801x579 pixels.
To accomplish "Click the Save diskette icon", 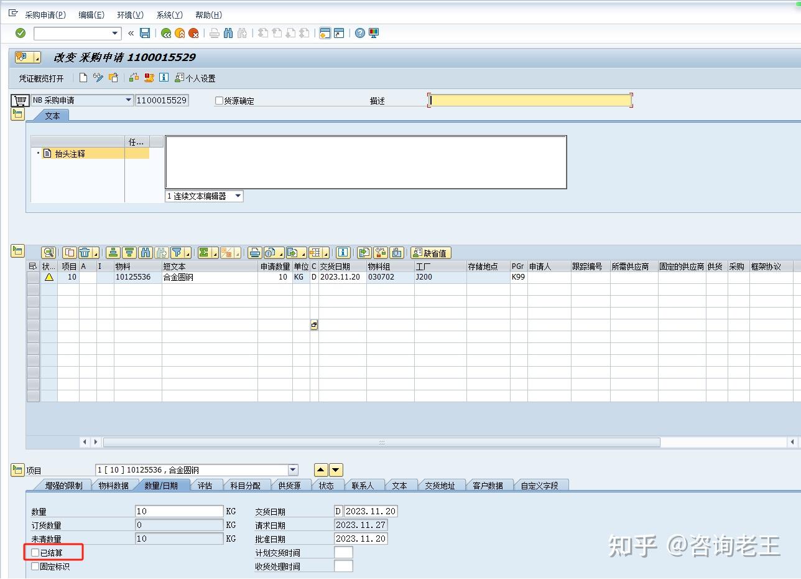I will click(145, 33).
